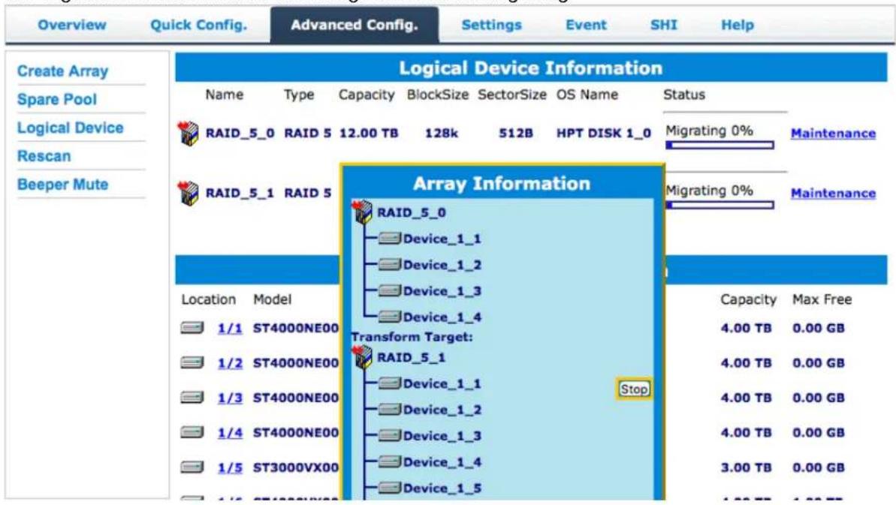This screenshot has width=896, height=505.
Task: Click disk icon for location 1/1
Action: 192,327
